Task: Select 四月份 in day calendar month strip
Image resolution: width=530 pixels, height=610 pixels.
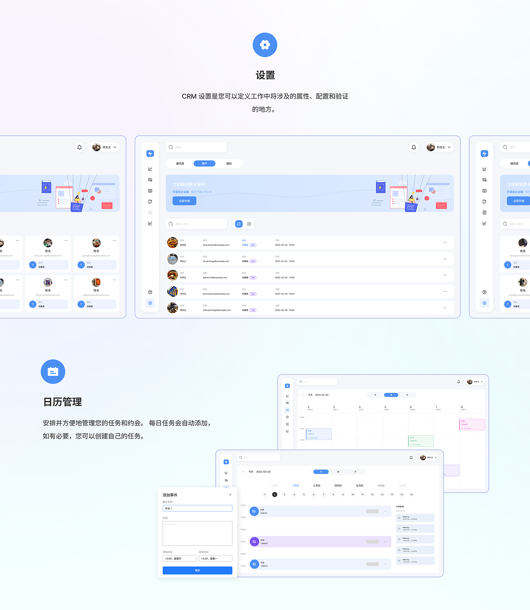Action: pyautogui.click(x=338, y=485)
